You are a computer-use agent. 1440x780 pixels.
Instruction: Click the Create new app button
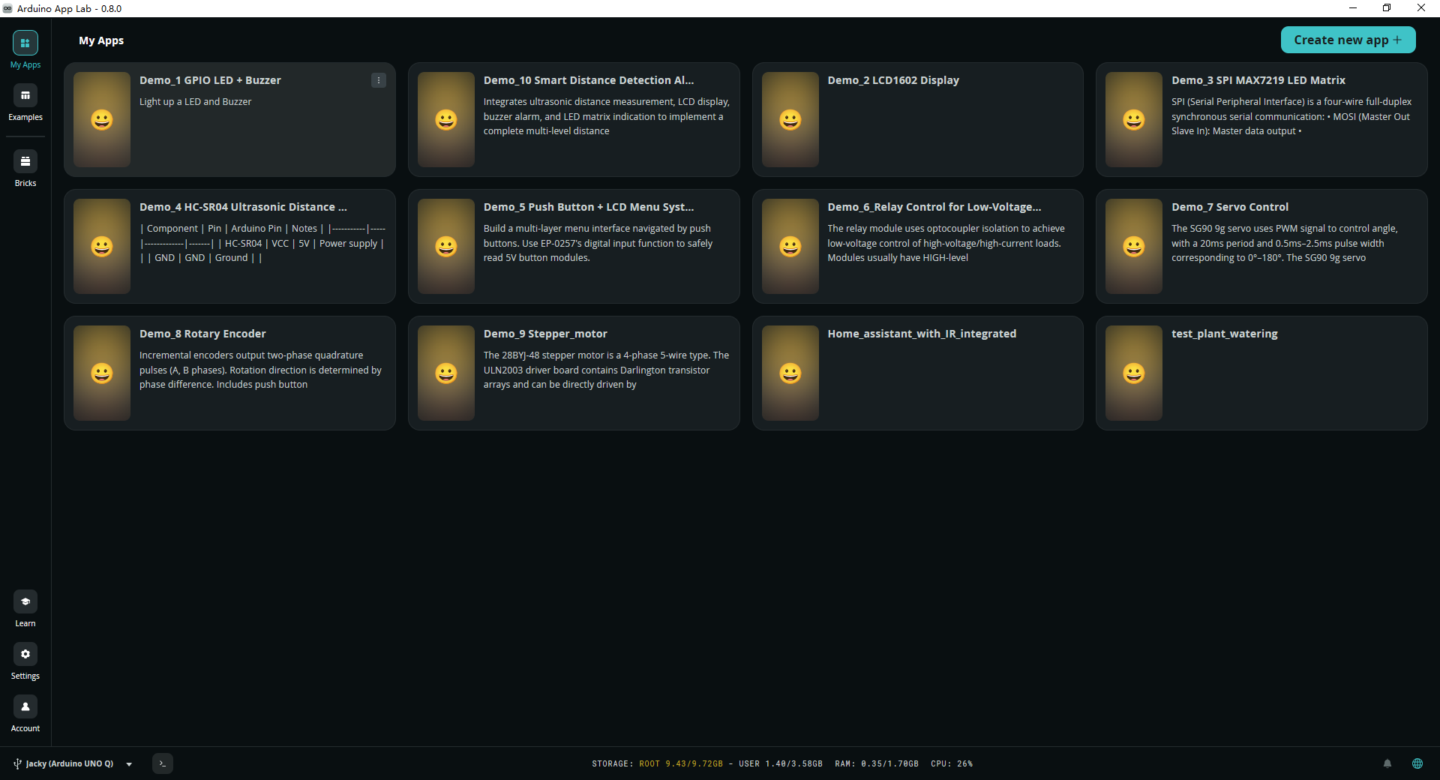coord(1348,40)
